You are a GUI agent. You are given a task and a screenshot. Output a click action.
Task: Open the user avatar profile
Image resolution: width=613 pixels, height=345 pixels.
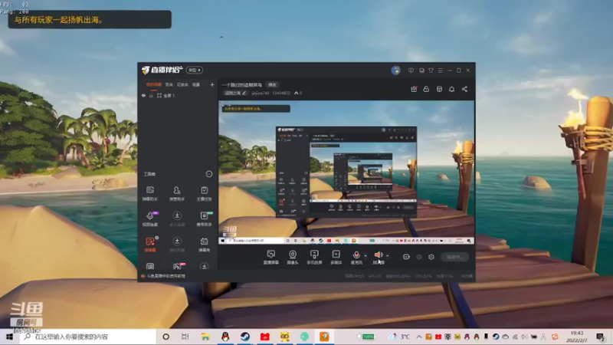395,71
